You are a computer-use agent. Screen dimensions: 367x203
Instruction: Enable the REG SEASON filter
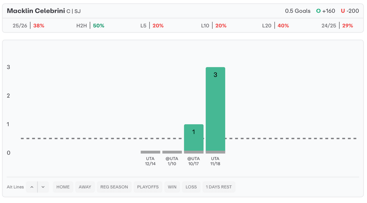(114, 187)
